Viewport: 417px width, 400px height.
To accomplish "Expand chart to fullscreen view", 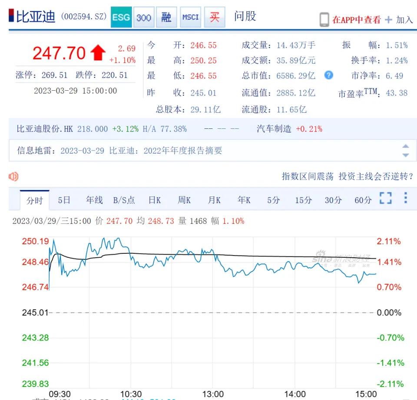I will (x=385, y=198).
